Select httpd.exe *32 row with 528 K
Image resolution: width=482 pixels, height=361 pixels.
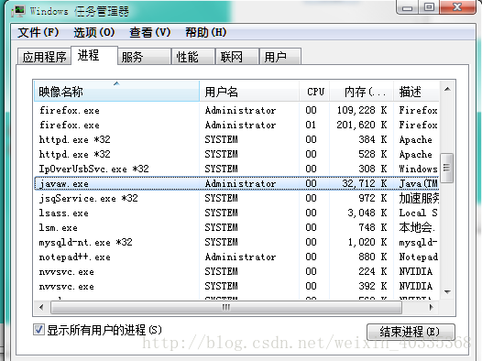(x=236, y=154)
